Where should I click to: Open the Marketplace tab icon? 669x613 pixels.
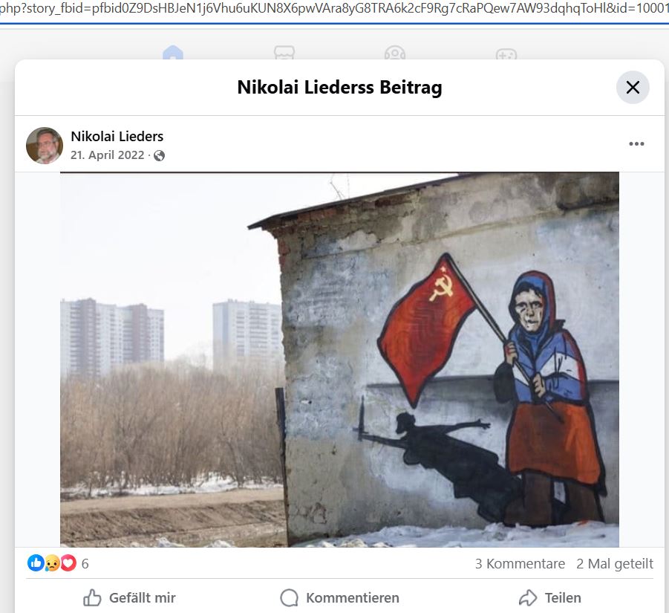pyautogui.click(x=284, y=53)
